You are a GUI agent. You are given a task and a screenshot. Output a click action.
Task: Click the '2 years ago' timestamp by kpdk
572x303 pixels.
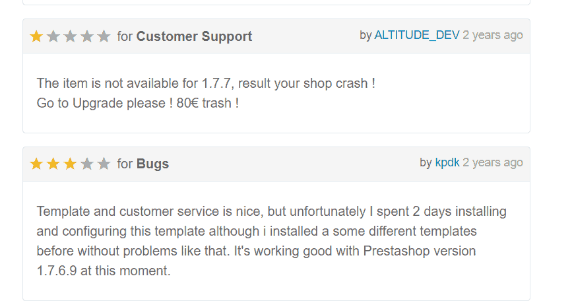pos(493,162)
